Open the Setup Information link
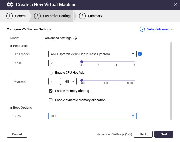 click(160, 29)
